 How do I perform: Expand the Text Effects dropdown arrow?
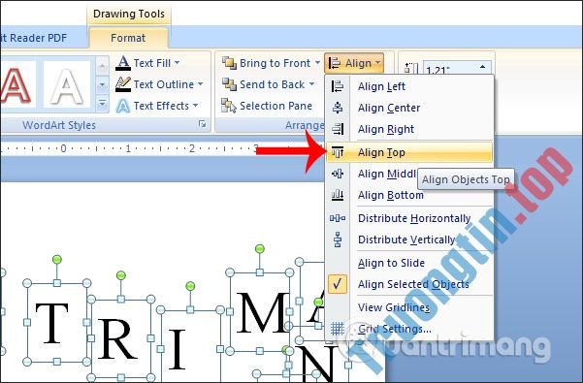point(196,106)
